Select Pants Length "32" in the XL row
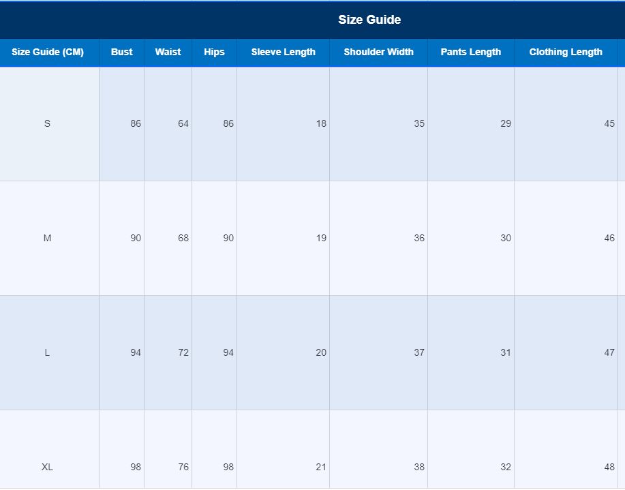The width and height of the screenshot is (625, 490). click(506, 467)
